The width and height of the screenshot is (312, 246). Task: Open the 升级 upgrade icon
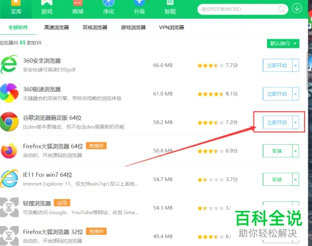point(139,8)
